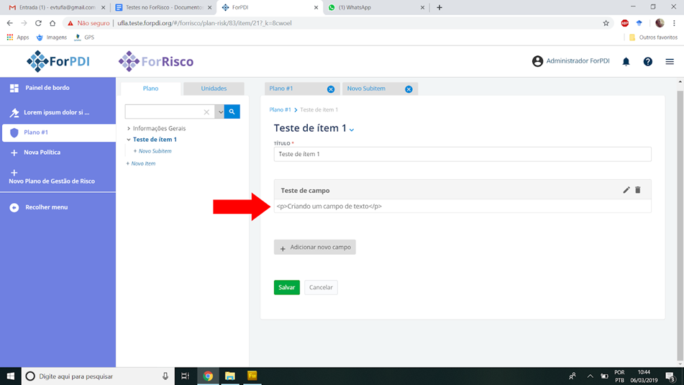The width and height of the screenshot is (684, 385).
Task: Open Fireworks app from the taskbar
Action: coord(252,376)
